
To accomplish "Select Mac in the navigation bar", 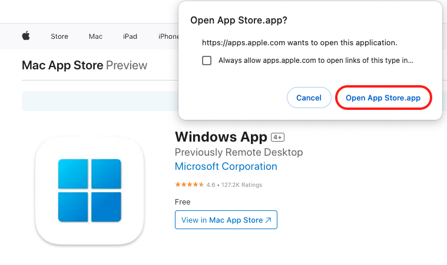I will coord(95,36).
